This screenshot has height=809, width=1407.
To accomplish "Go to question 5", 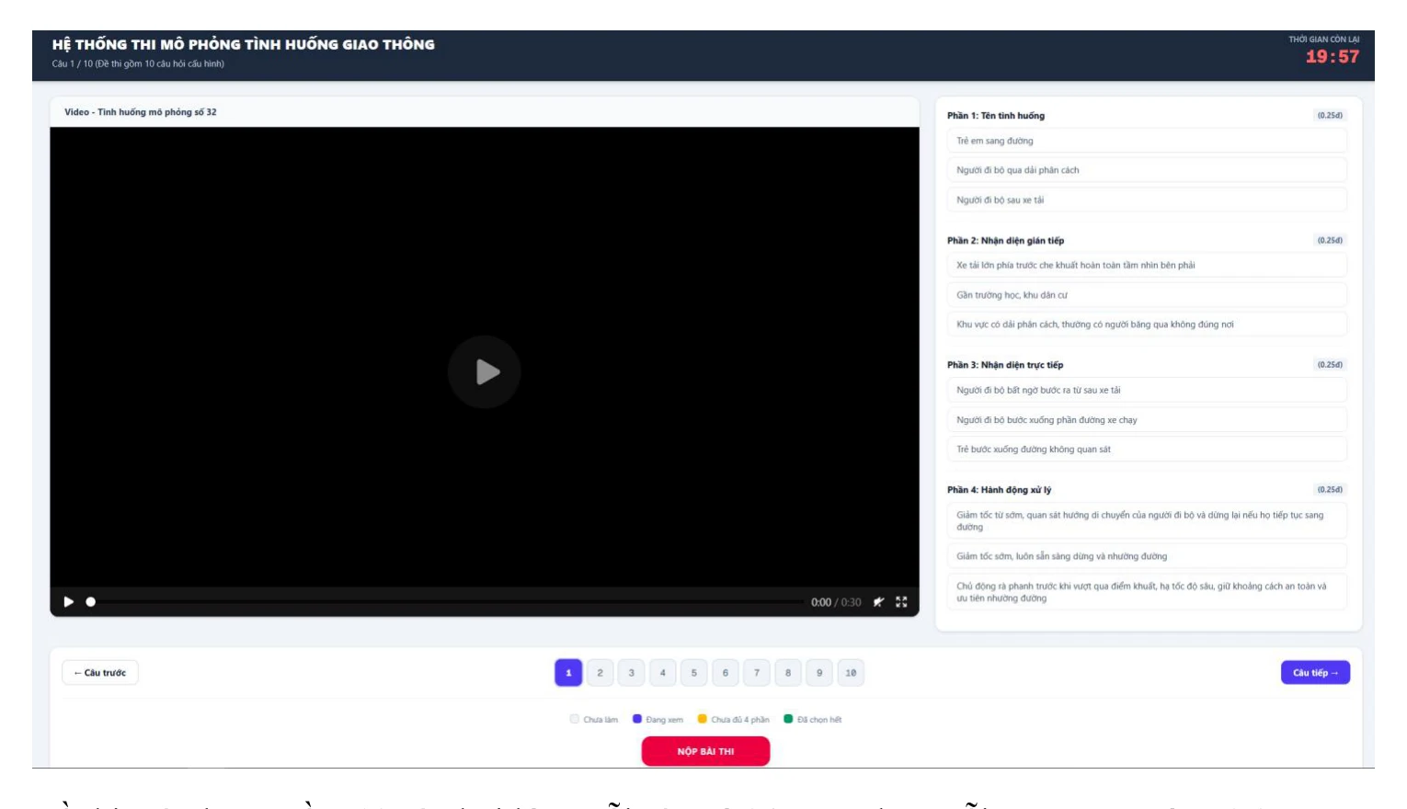I will click(693, 673).
